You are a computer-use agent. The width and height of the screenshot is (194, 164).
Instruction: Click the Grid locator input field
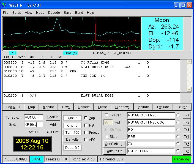pos(33,125)
